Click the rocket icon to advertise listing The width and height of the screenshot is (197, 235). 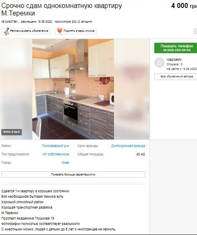pyautogui.click(x=7, y=31)
